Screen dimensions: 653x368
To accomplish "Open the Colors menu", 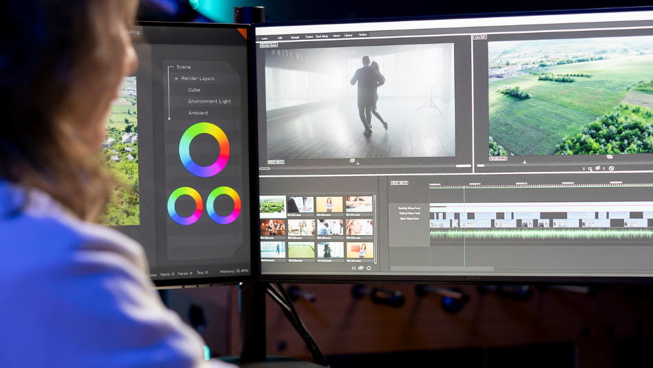I will [x=309, y=36].
